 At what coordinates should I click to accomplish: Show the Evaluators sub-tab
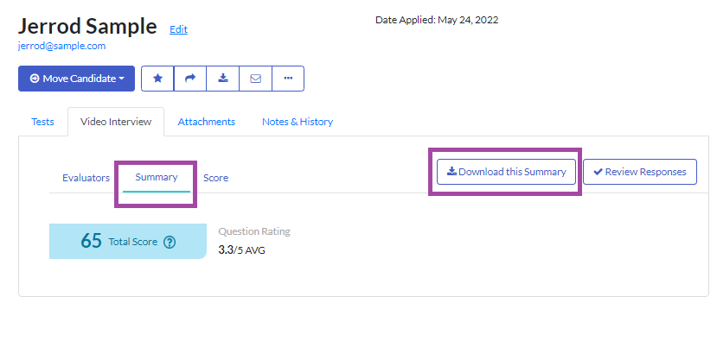point(86,178)
